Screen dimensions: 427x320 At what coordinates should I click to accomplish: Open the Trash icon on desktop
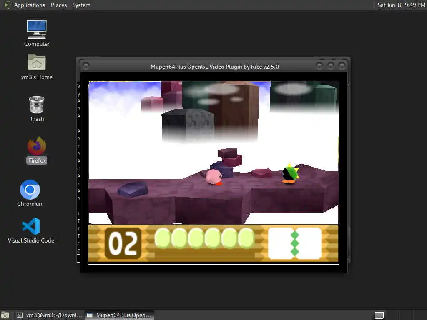pyautogui.click(x=37, y=109)
